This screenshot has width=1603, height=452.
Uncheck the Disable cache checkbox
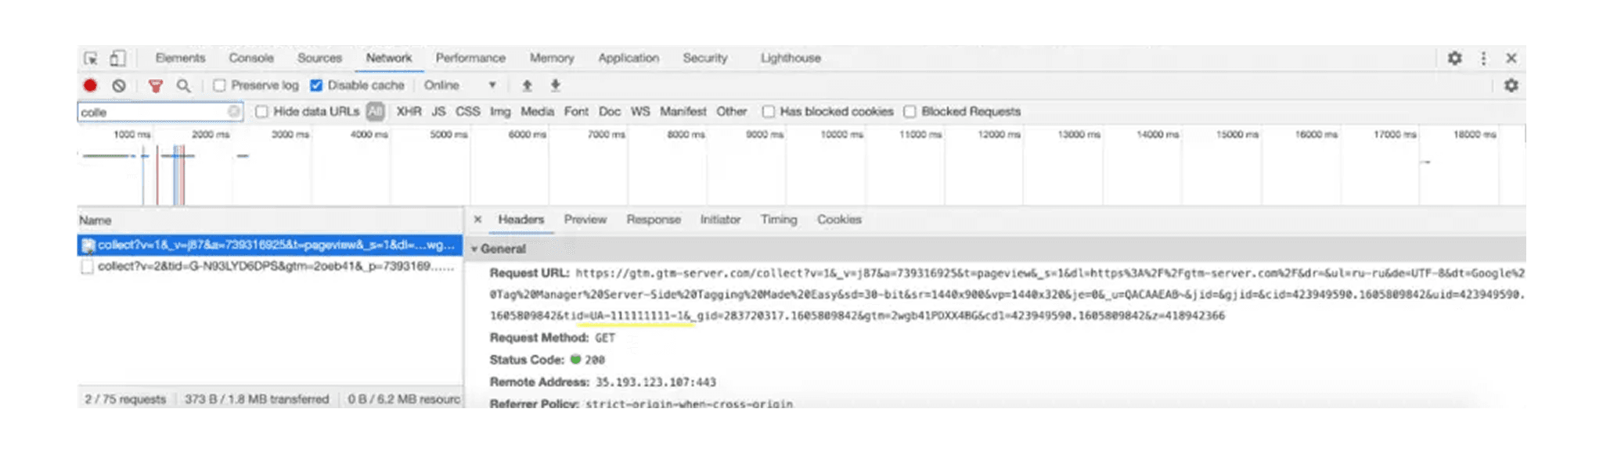click(316, 85)
